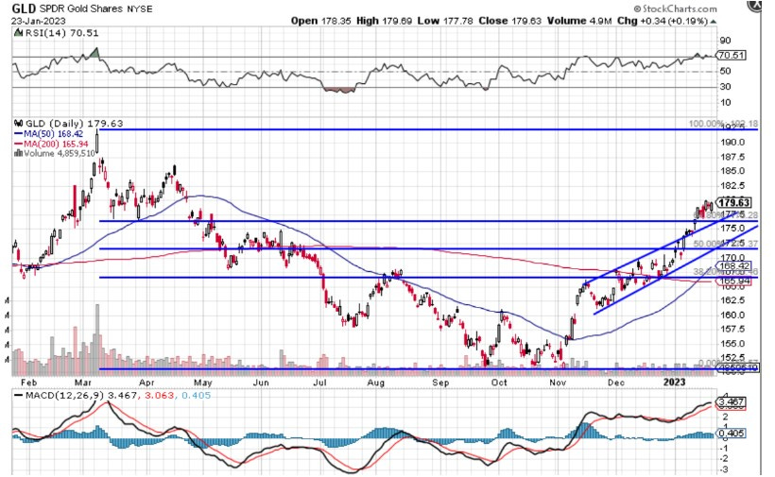Select the Volume 4,859,510 legend entry
Viewport: 775px width, 477px height.
tap(59, 152)
